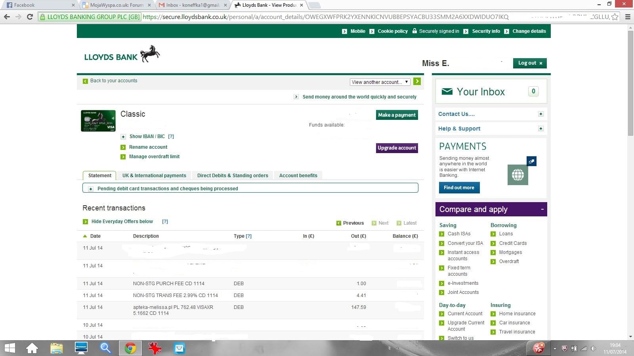Click the green go arrow beside View another account
Screen dimensions: 634x356
(x=417, y=81)
